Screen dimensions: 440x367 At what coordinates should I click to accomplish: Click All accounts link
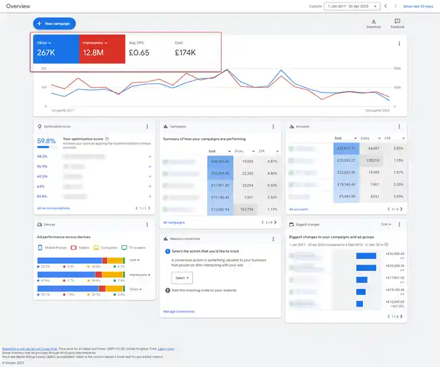299,209
